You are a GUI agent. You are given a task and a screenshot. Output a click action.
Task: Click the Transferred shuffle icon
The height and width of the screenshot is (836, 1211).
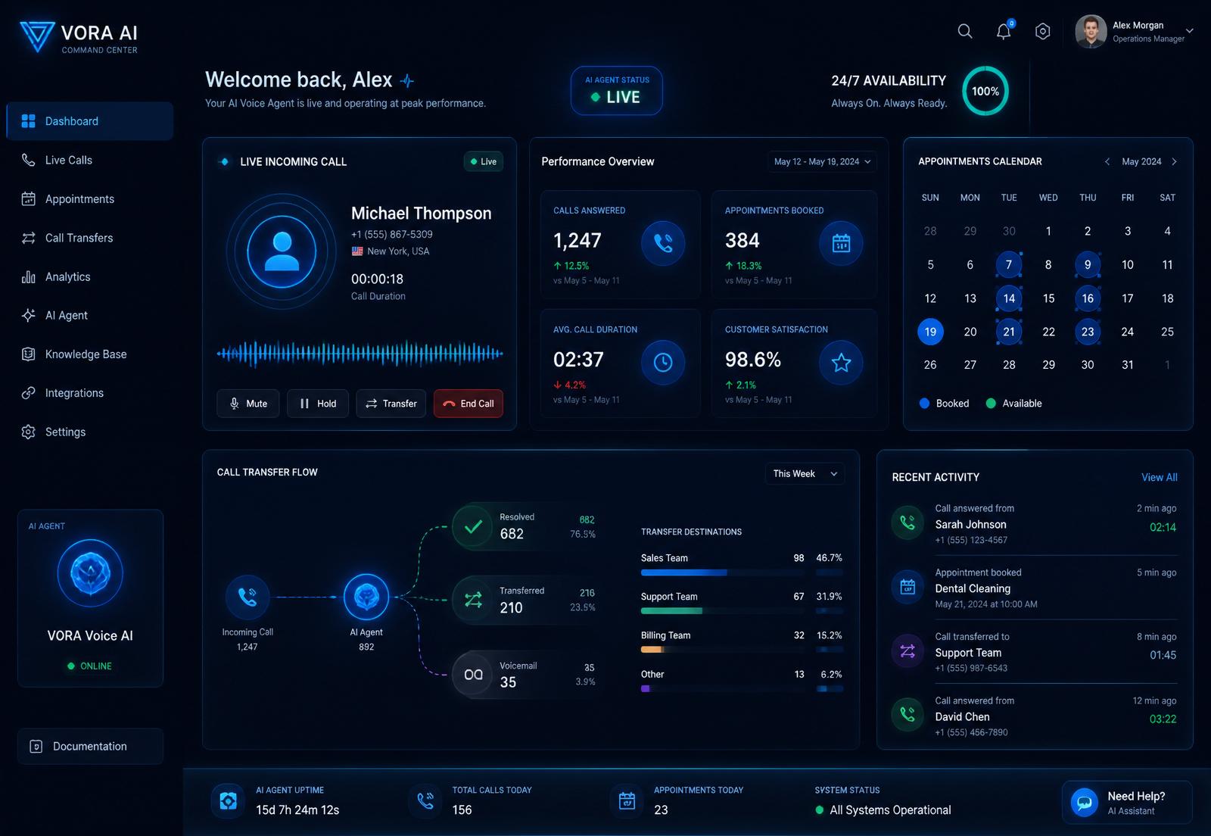click(x=473, y=600)
